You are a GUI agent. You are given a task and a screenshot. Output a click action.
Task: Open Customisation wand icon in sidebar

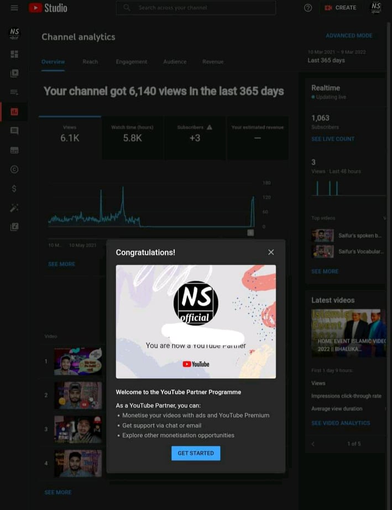(14, 207)
